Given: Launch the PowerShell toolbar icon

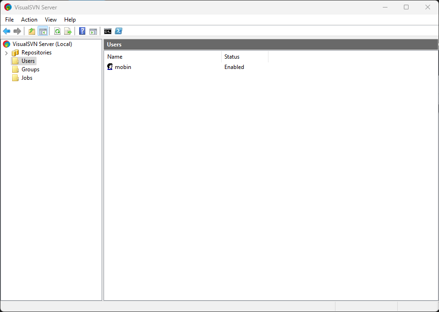Looking at the screenshot, I should [x=119, y=31].
